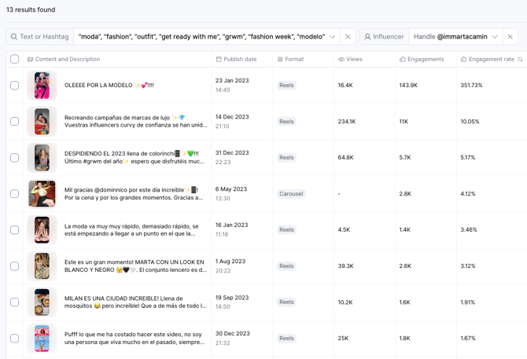Image resolution: width=527 pixels, height=359 pixels.
Task: Open thumbnail of Recreando campañas post
Action: 42,122
